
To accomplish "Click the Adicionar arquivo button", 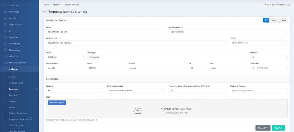I will [x=57, y=102].
